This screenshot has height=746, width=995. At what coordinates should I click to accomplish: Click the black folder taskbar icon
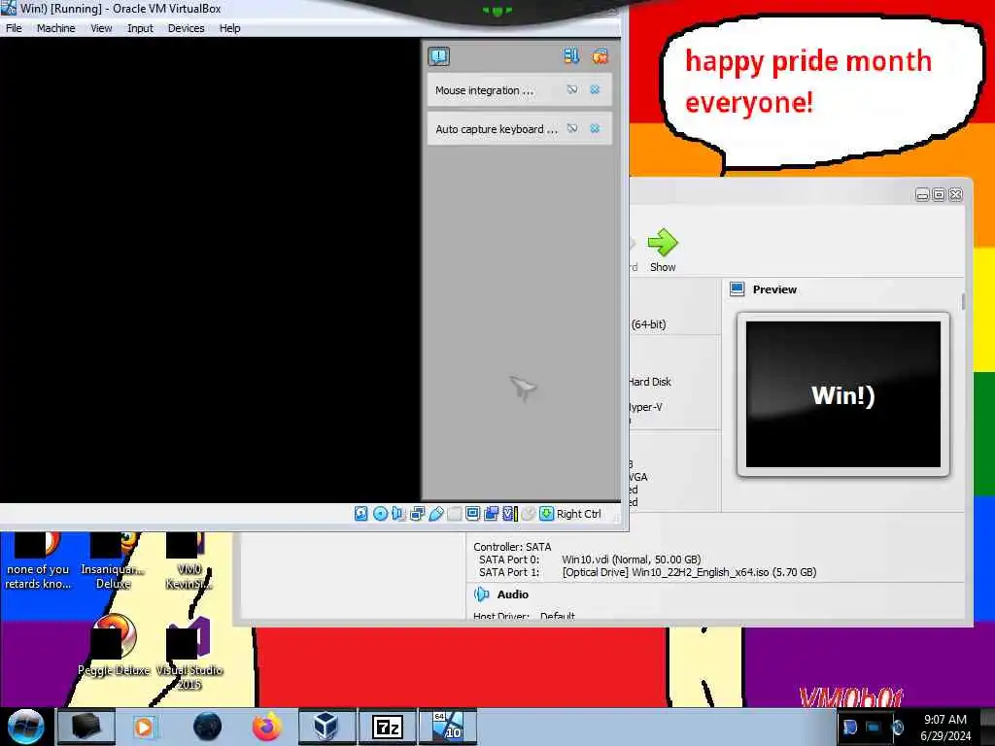pyautogui.click(x=86, y=727)
